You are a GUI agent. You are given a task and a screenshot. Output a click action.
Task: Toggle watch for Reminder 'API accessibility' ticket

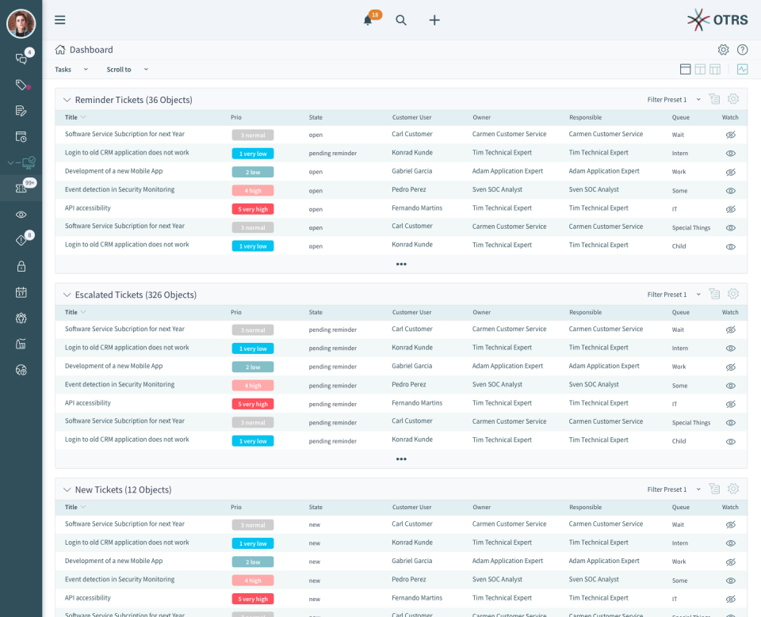730,209
